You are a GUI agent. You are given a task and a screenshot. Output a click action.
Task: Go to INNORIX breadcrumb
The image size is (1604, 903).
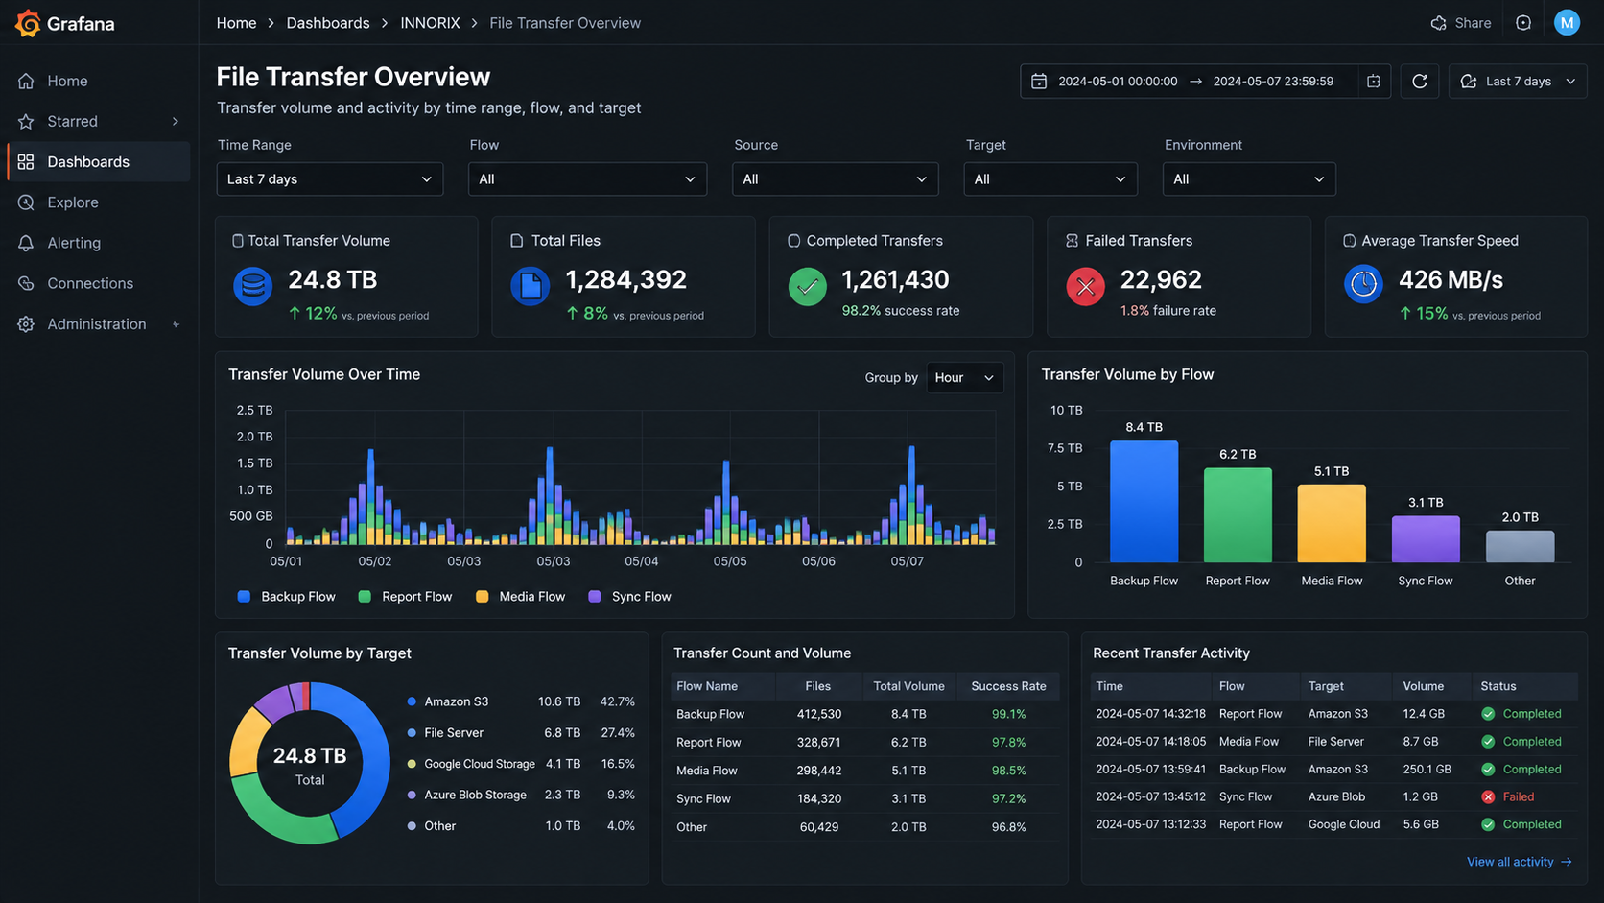(x=430, y=23)
